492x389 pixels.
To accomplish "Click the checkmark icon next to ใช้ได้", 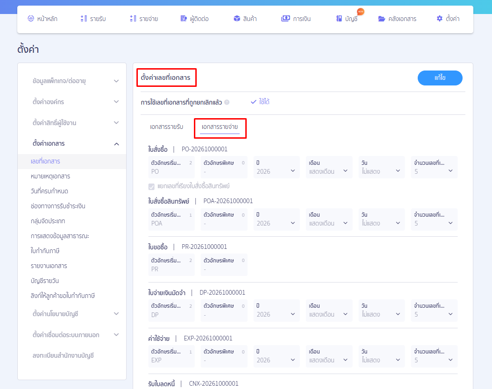I will coord(254,102).
